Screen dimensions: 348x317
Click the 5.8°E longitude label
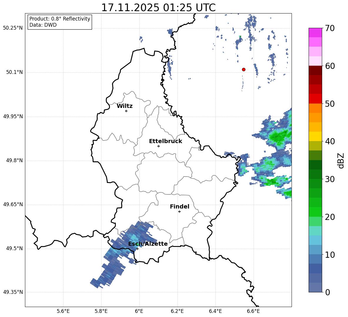(101, 311)
